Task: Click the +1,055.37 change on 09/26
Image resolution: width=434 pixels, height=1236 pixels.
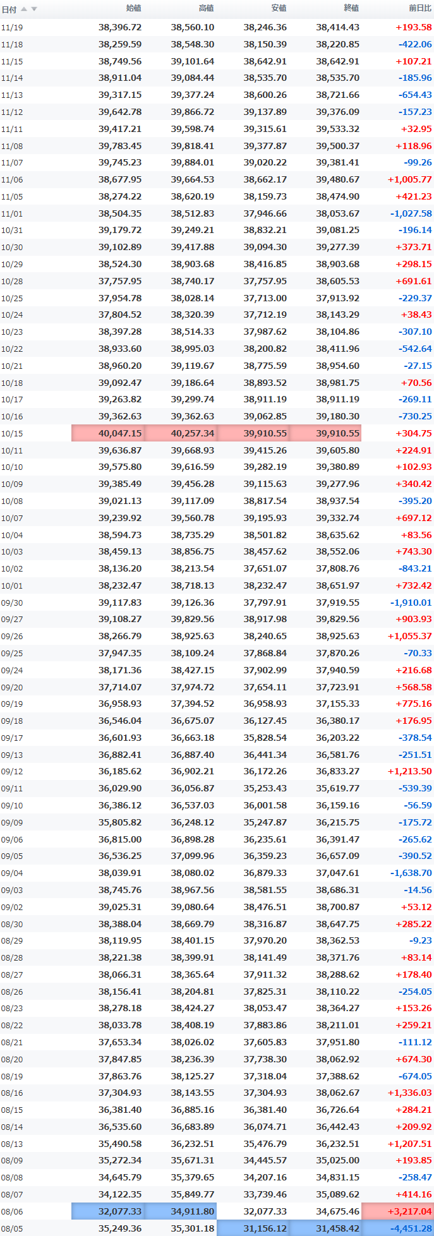Action: point(410,636)
